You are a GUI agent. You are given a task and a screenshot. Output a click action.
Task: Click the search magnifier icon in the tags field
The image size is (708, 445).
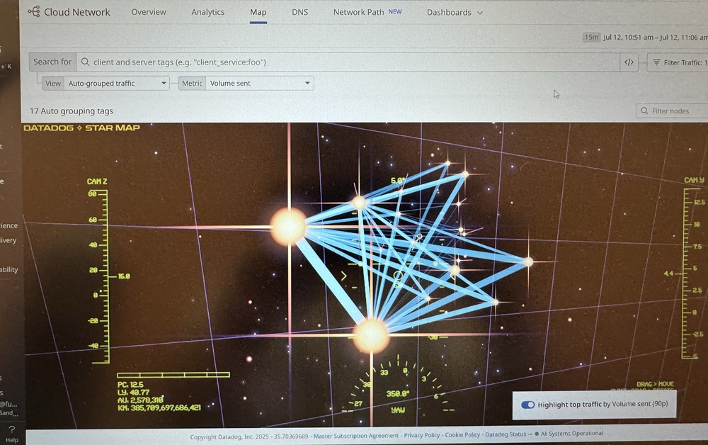pyautogui.click(x=85, y=62)
